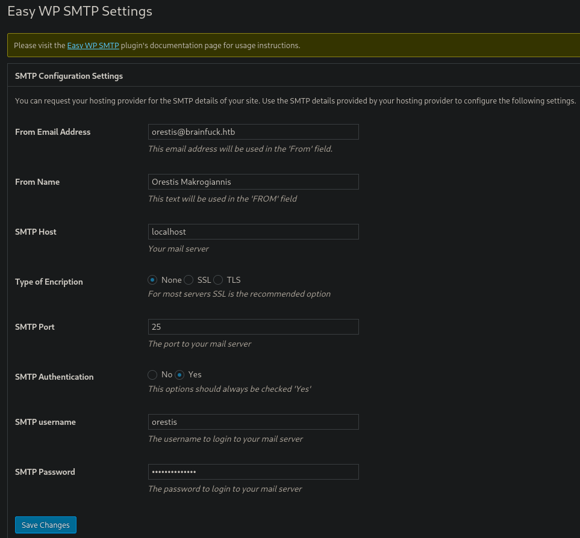Click the SMTP username field containing orestis
Screen dimensions: 580x538
pos(253,422)
